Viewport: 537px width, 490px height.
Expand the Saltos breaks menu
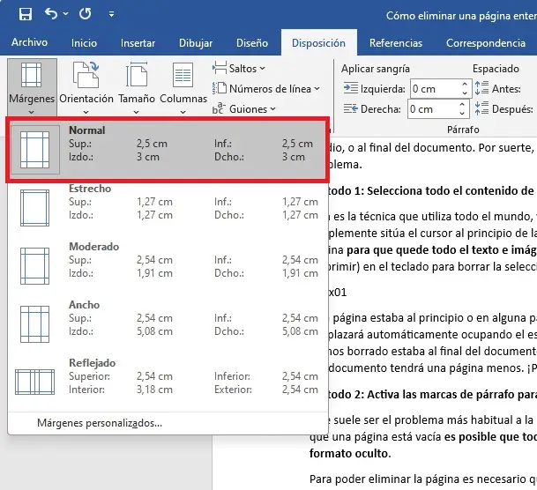239,69
